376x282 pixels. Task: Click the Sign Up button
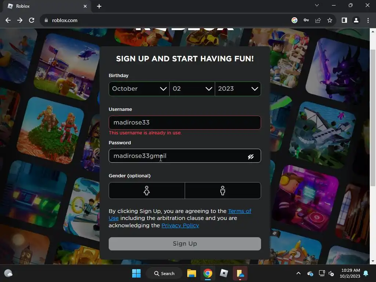pyautogui.click(x=185, y=244)
